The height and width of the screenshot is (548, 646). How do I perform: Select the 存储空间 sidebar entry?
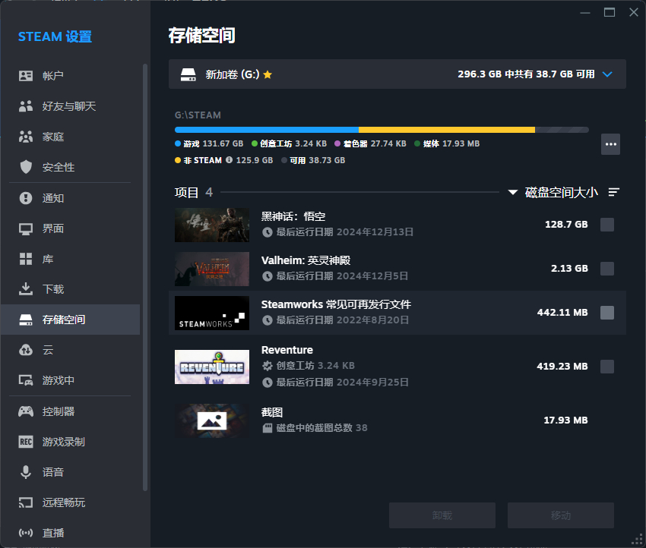71,320
